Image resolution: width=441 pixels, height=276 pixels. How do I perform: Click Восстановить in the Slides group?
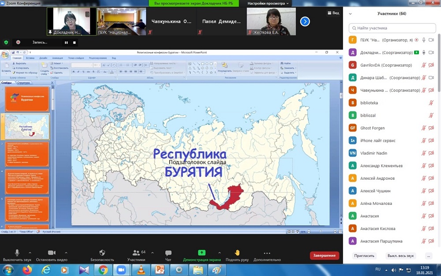pyautogui.click(x=60, y=68)
